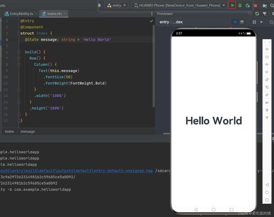Toggle fold marker beside build() line
Screen dimensions: 274x217
(x=19, y=52)
